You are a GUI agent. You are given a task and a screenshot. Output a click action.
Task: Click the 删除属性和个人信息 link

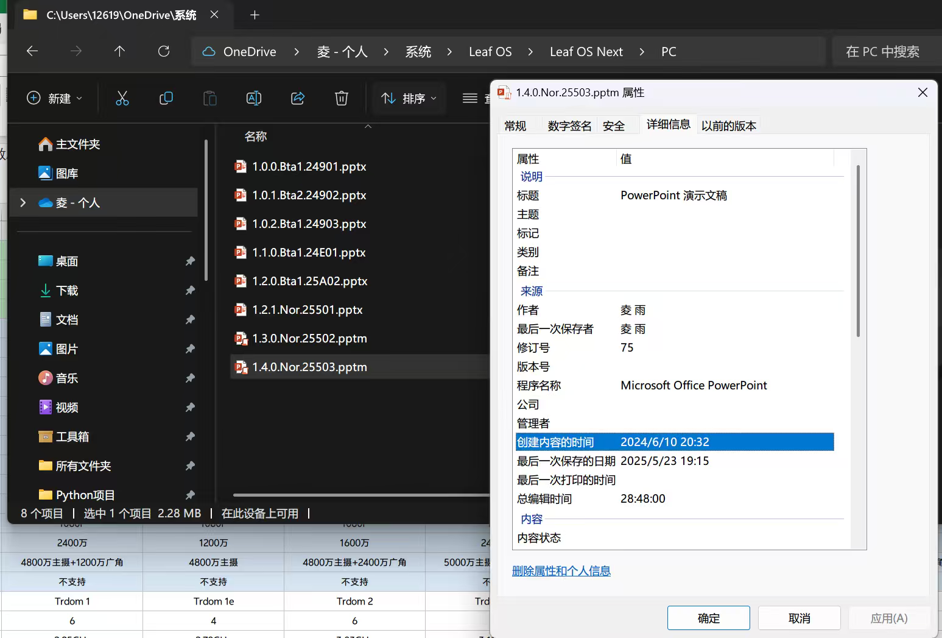click(561, 571)
